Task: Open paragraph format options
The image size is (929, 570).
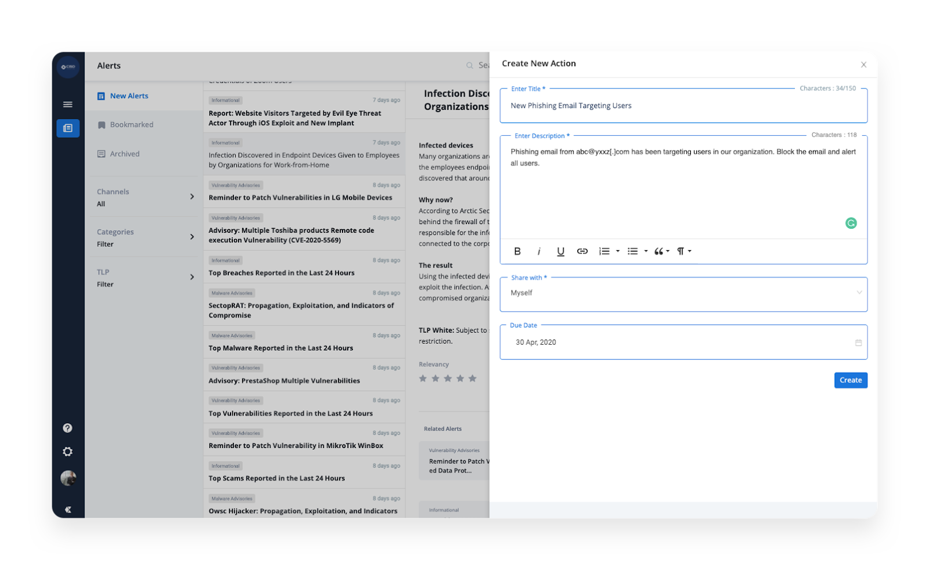Action: pyautogui.click(x=680, y=251)
